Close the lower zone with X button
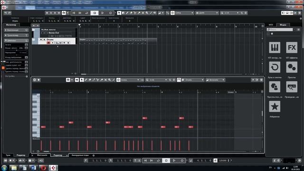304x171 pixels. pyautogui.click(x=32, y=155)
